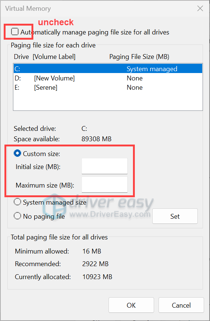Click the Selected drive C: value
Image resolution: width=210 pixels, height=321 pixels.
(x=84, y=129)
